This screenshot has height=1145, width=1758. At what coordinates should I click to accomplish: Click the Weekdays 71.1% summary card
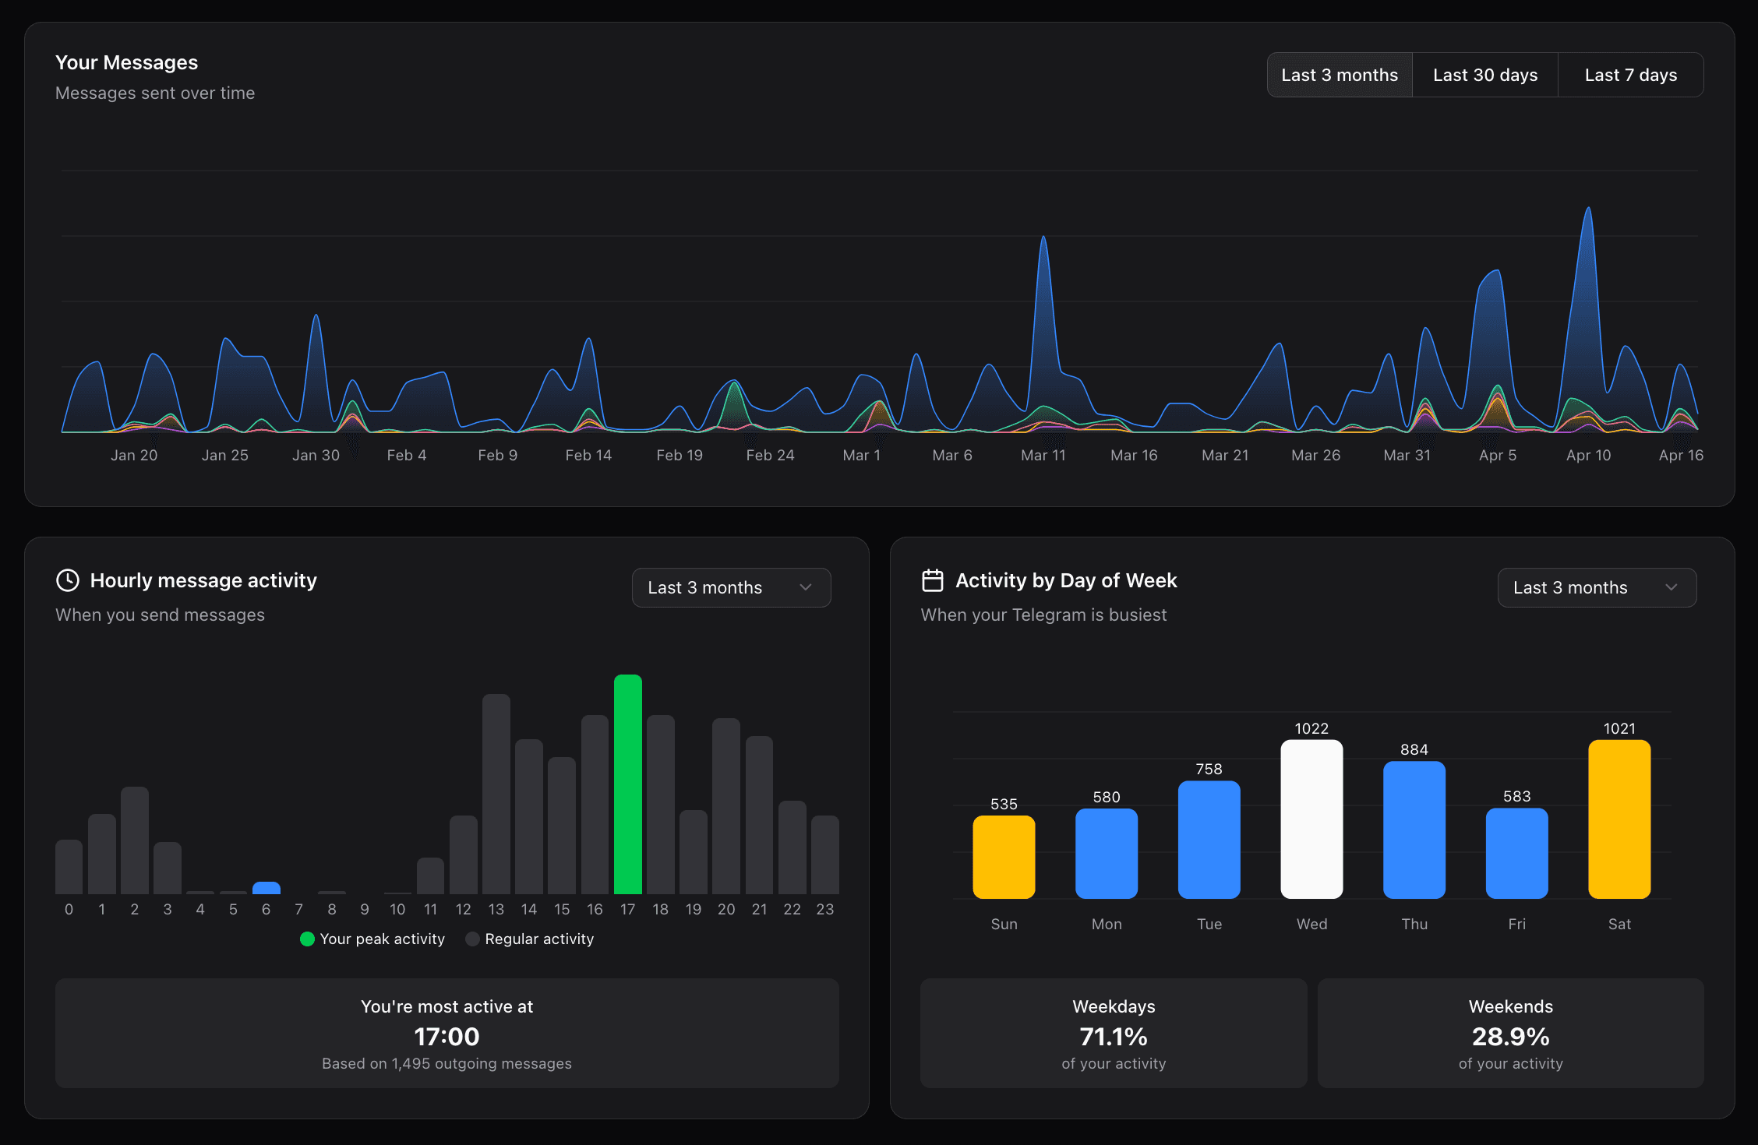(x=1113, y=1034)
